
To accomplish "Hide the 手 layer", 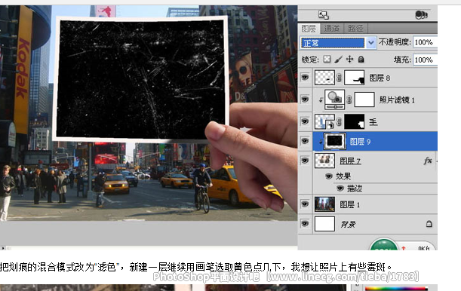I will pos(305,121).
